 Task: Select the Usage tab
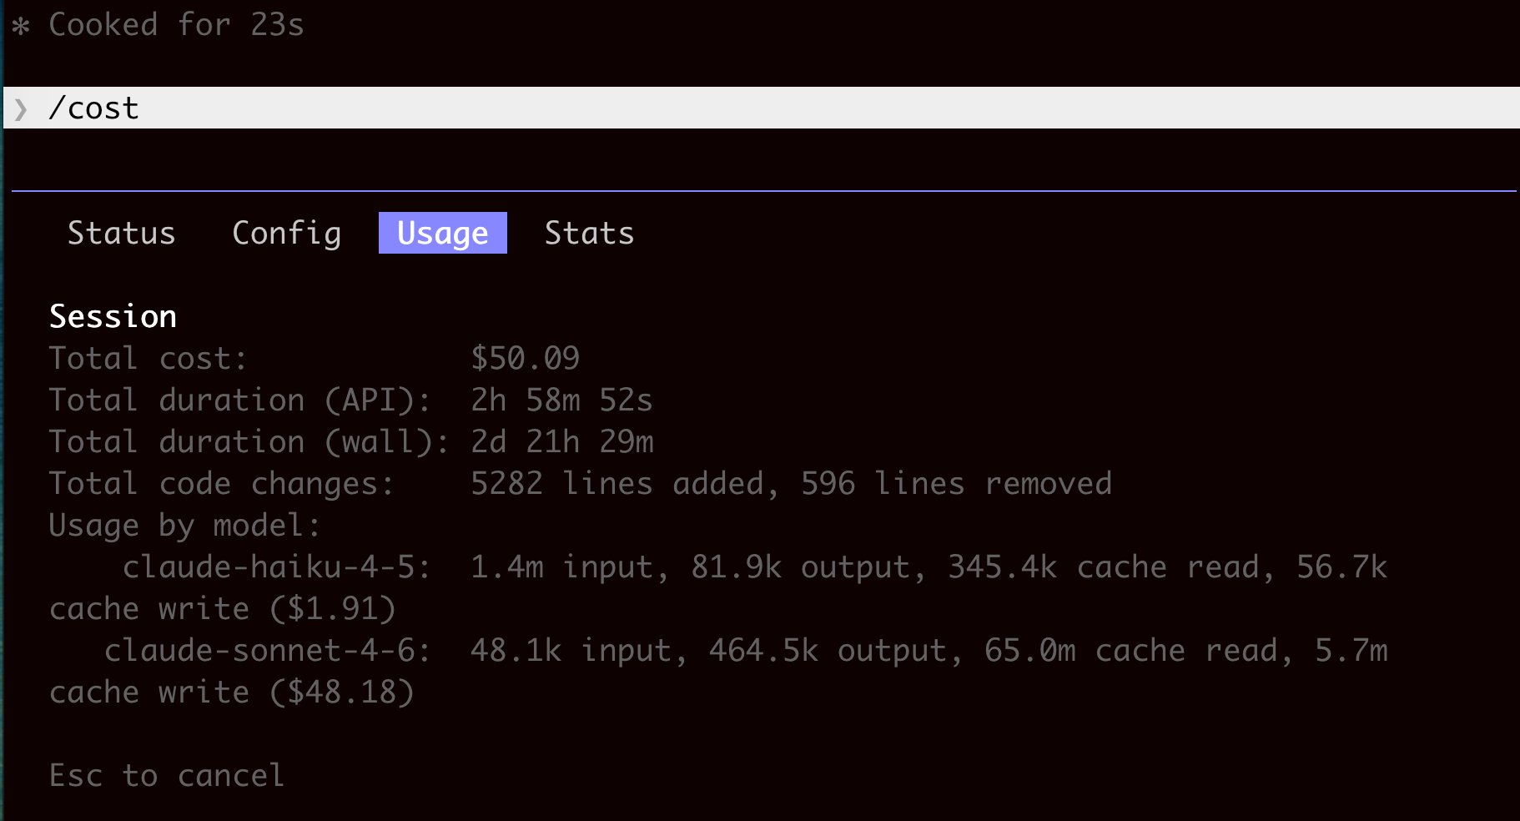pyautogui.click(x=442, y=233)
